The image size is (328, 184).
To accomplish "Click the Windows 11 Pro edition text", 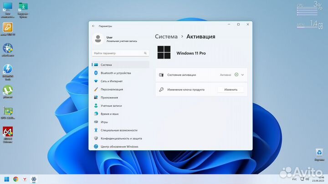I will (x=191, y=53).
